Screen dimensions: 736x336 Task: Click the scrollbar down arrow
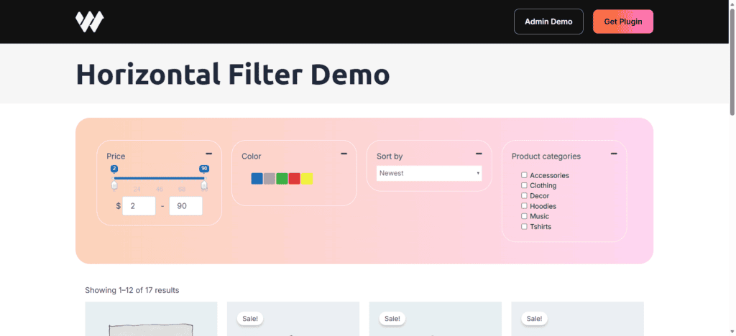coord(732,332)
